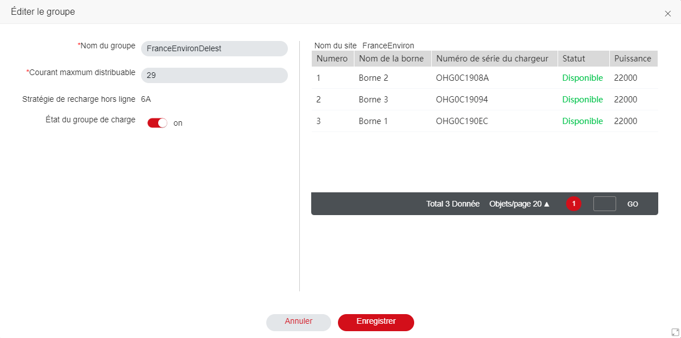
Task: Click the 22000 power value for Borne 1
Action: point(625,121)
